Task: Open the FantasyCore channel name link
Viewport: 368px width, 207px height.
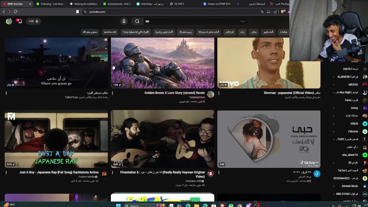Action: pos(197,97)
